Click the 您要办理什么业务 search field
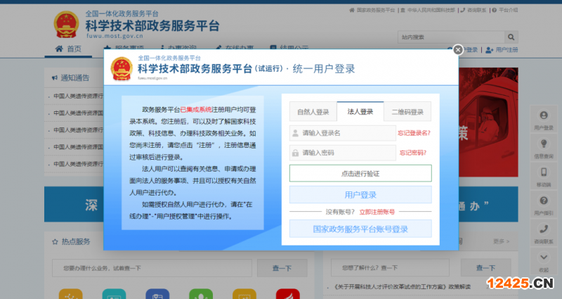 [x=152, y=268]
